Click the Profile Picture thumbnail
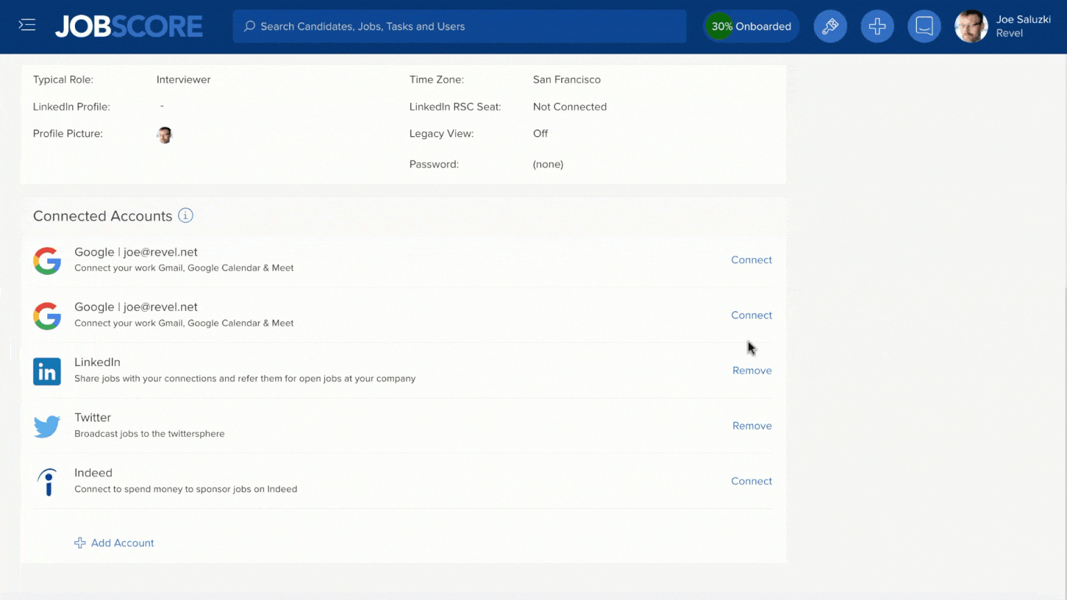Viewport: 1067px width, 600px height. click(165, 135)
